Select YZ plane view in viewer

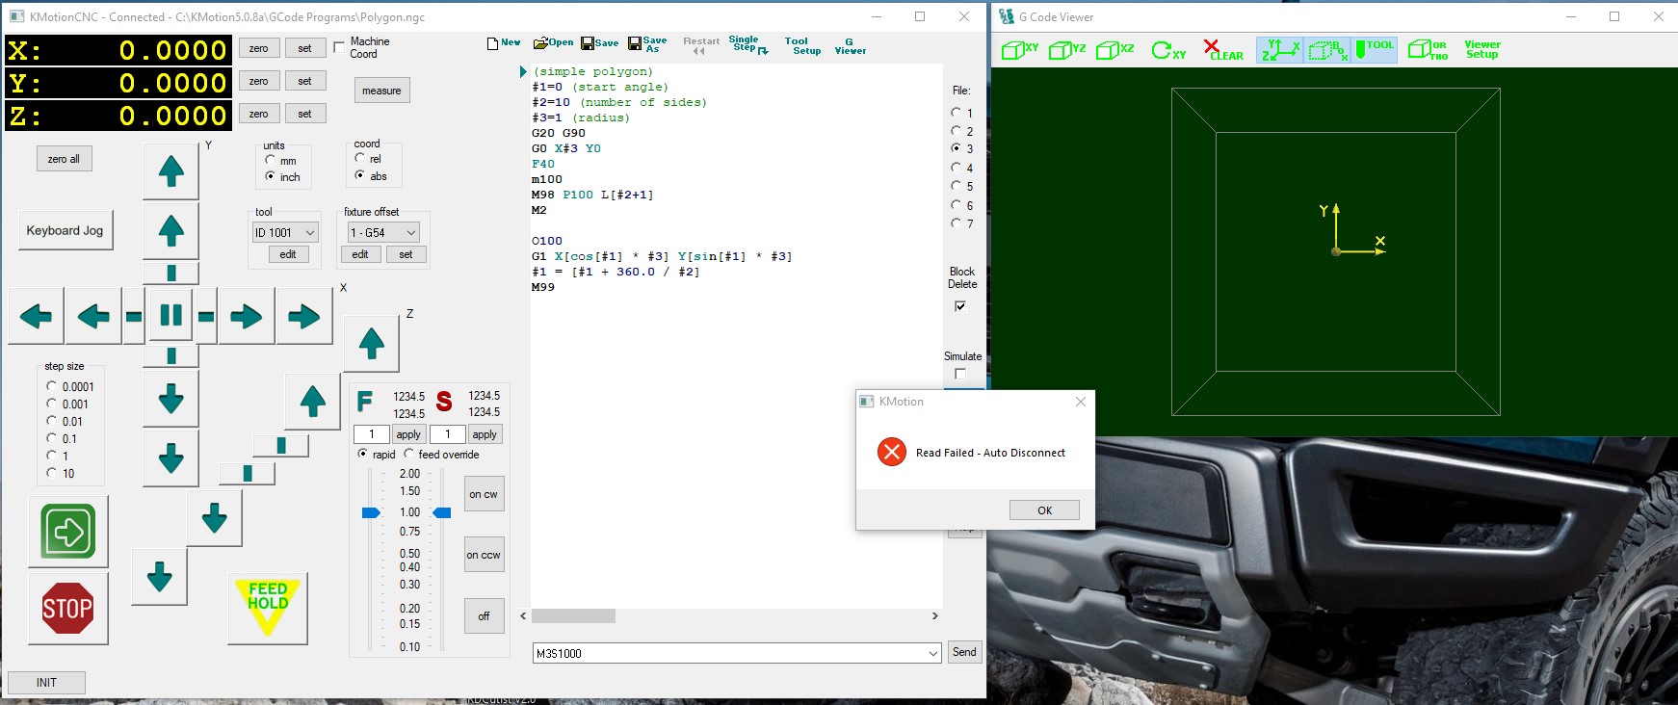click(1067, 50)
